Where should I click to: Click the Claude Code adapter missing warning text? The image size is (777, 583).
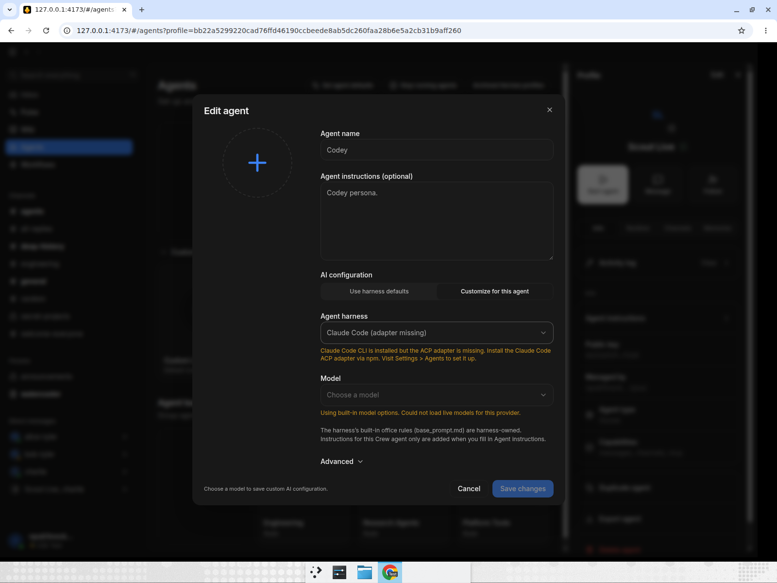click(436, 355)
